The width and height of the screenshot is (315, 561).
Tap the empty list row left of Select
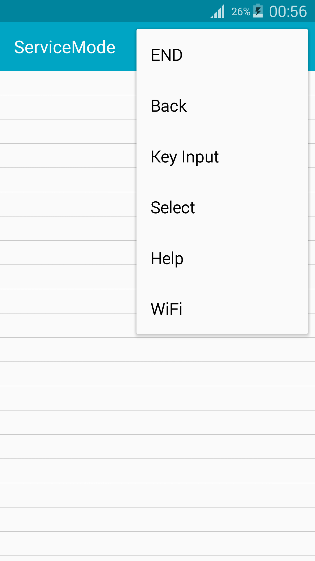[x=68, y=204]
